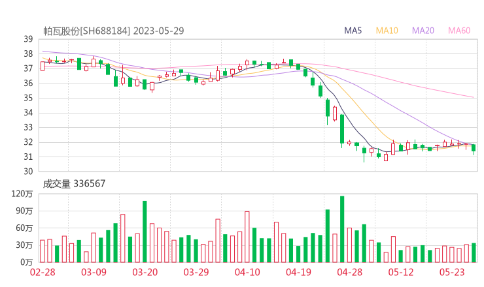Click the 90万 volume axis label

(x=24, y=211)
